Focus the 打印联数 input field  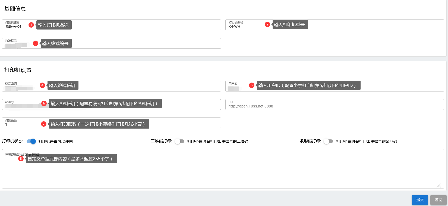pyautogui.click(x=111, y=123)
